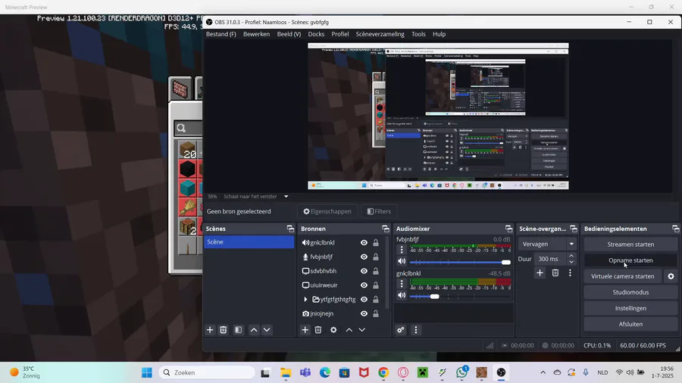Image resolution: width=682 pixels, height=383 pixels.
Task: Open fvbjnbfjf mixer channel options dots
Action: point(402,250)
